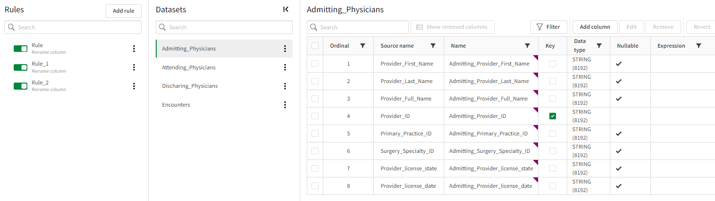Collapse the Datasets panel with arrow icon
This screenshot has height=201, width=715.
pyautogui.click(x=286, y=9)
